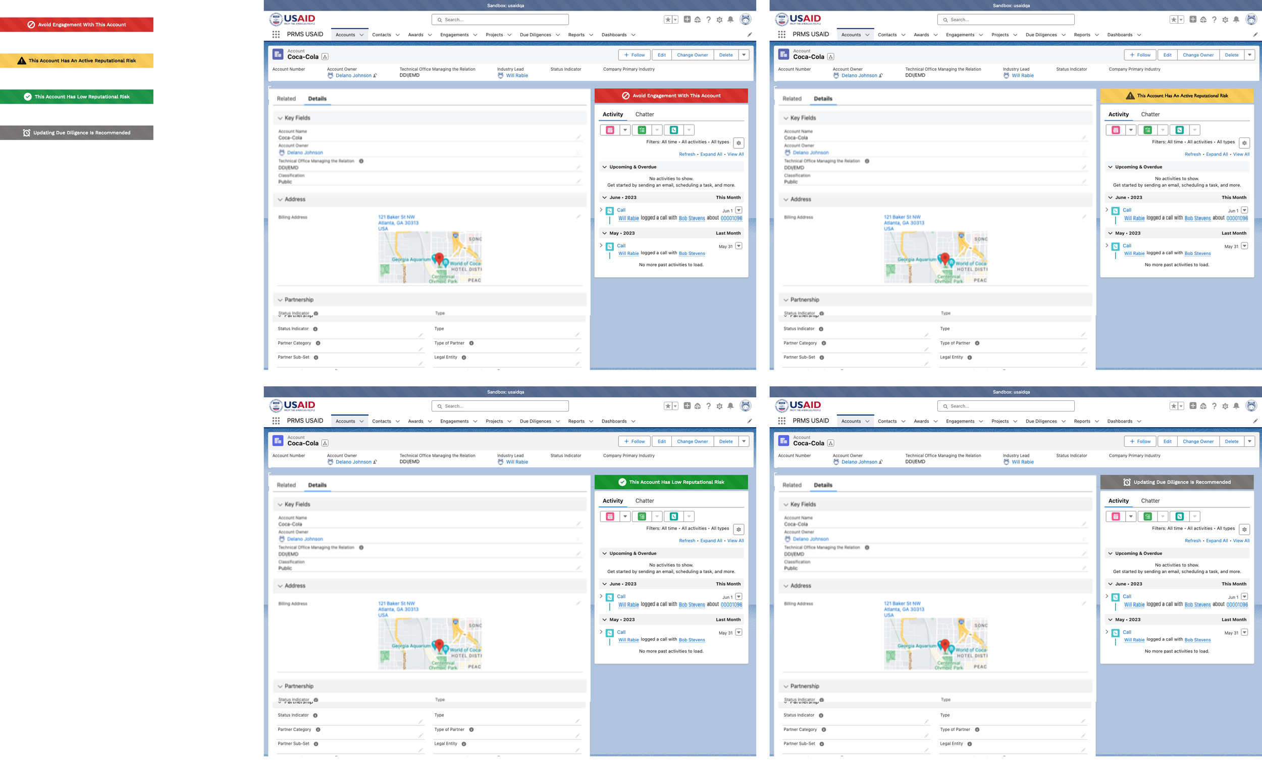Viewport: 1262px width, 771px height.
Task: Click help question mark in the gray-banner screen
Action: coord(1214,406)
